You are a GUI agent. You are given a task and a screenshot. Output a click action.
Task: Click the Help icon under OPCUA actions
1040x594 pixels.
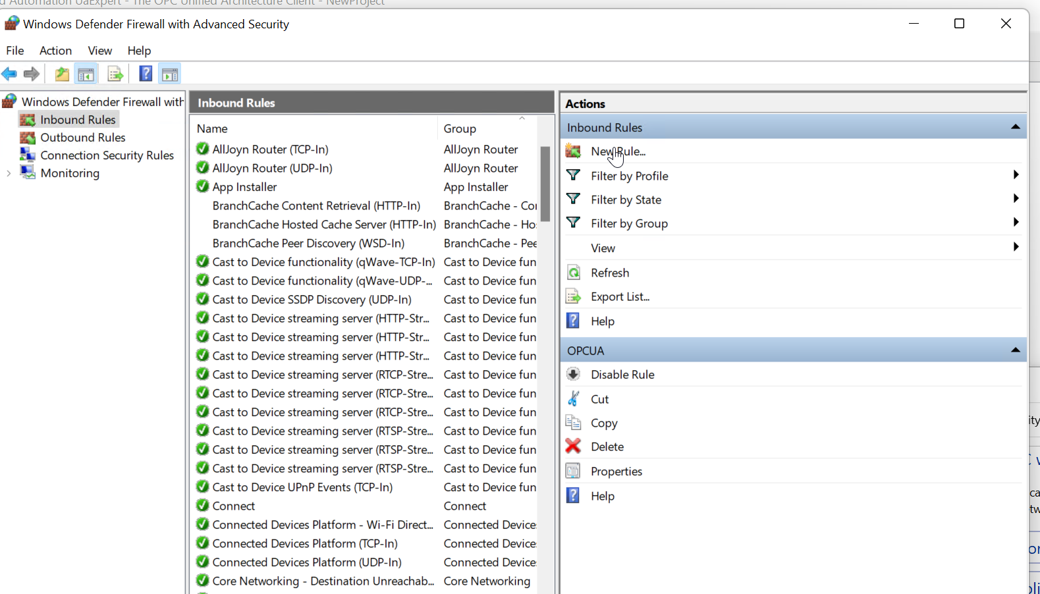tap(574, 495)
